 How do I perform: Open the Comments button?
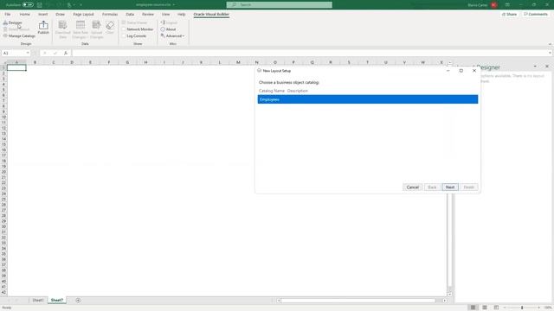click(536, 14)
